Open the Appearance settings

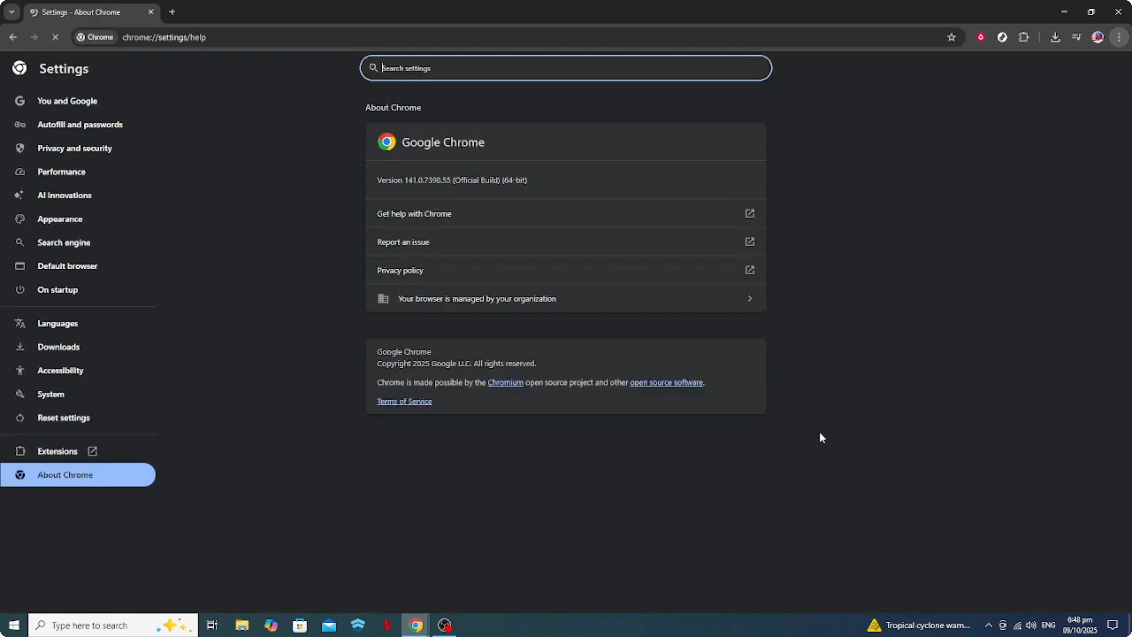tap(60, 219)
